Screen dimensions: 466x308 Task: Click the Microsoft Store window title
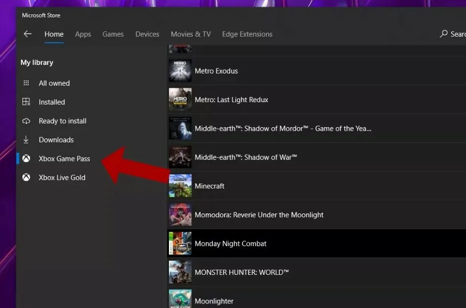pos(41,15)
